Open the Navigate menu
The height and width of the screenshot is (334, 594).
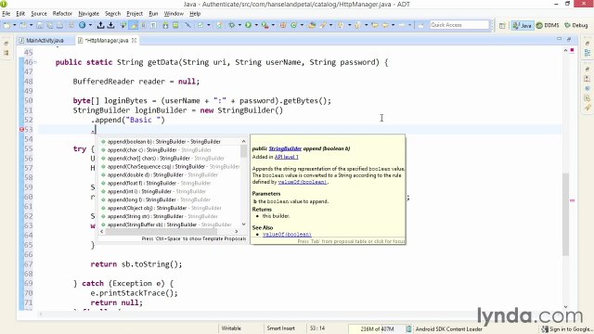coord(89,14)
